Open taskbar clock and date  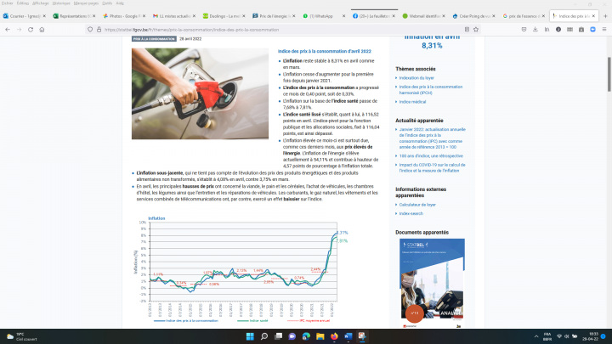(591, 336)
